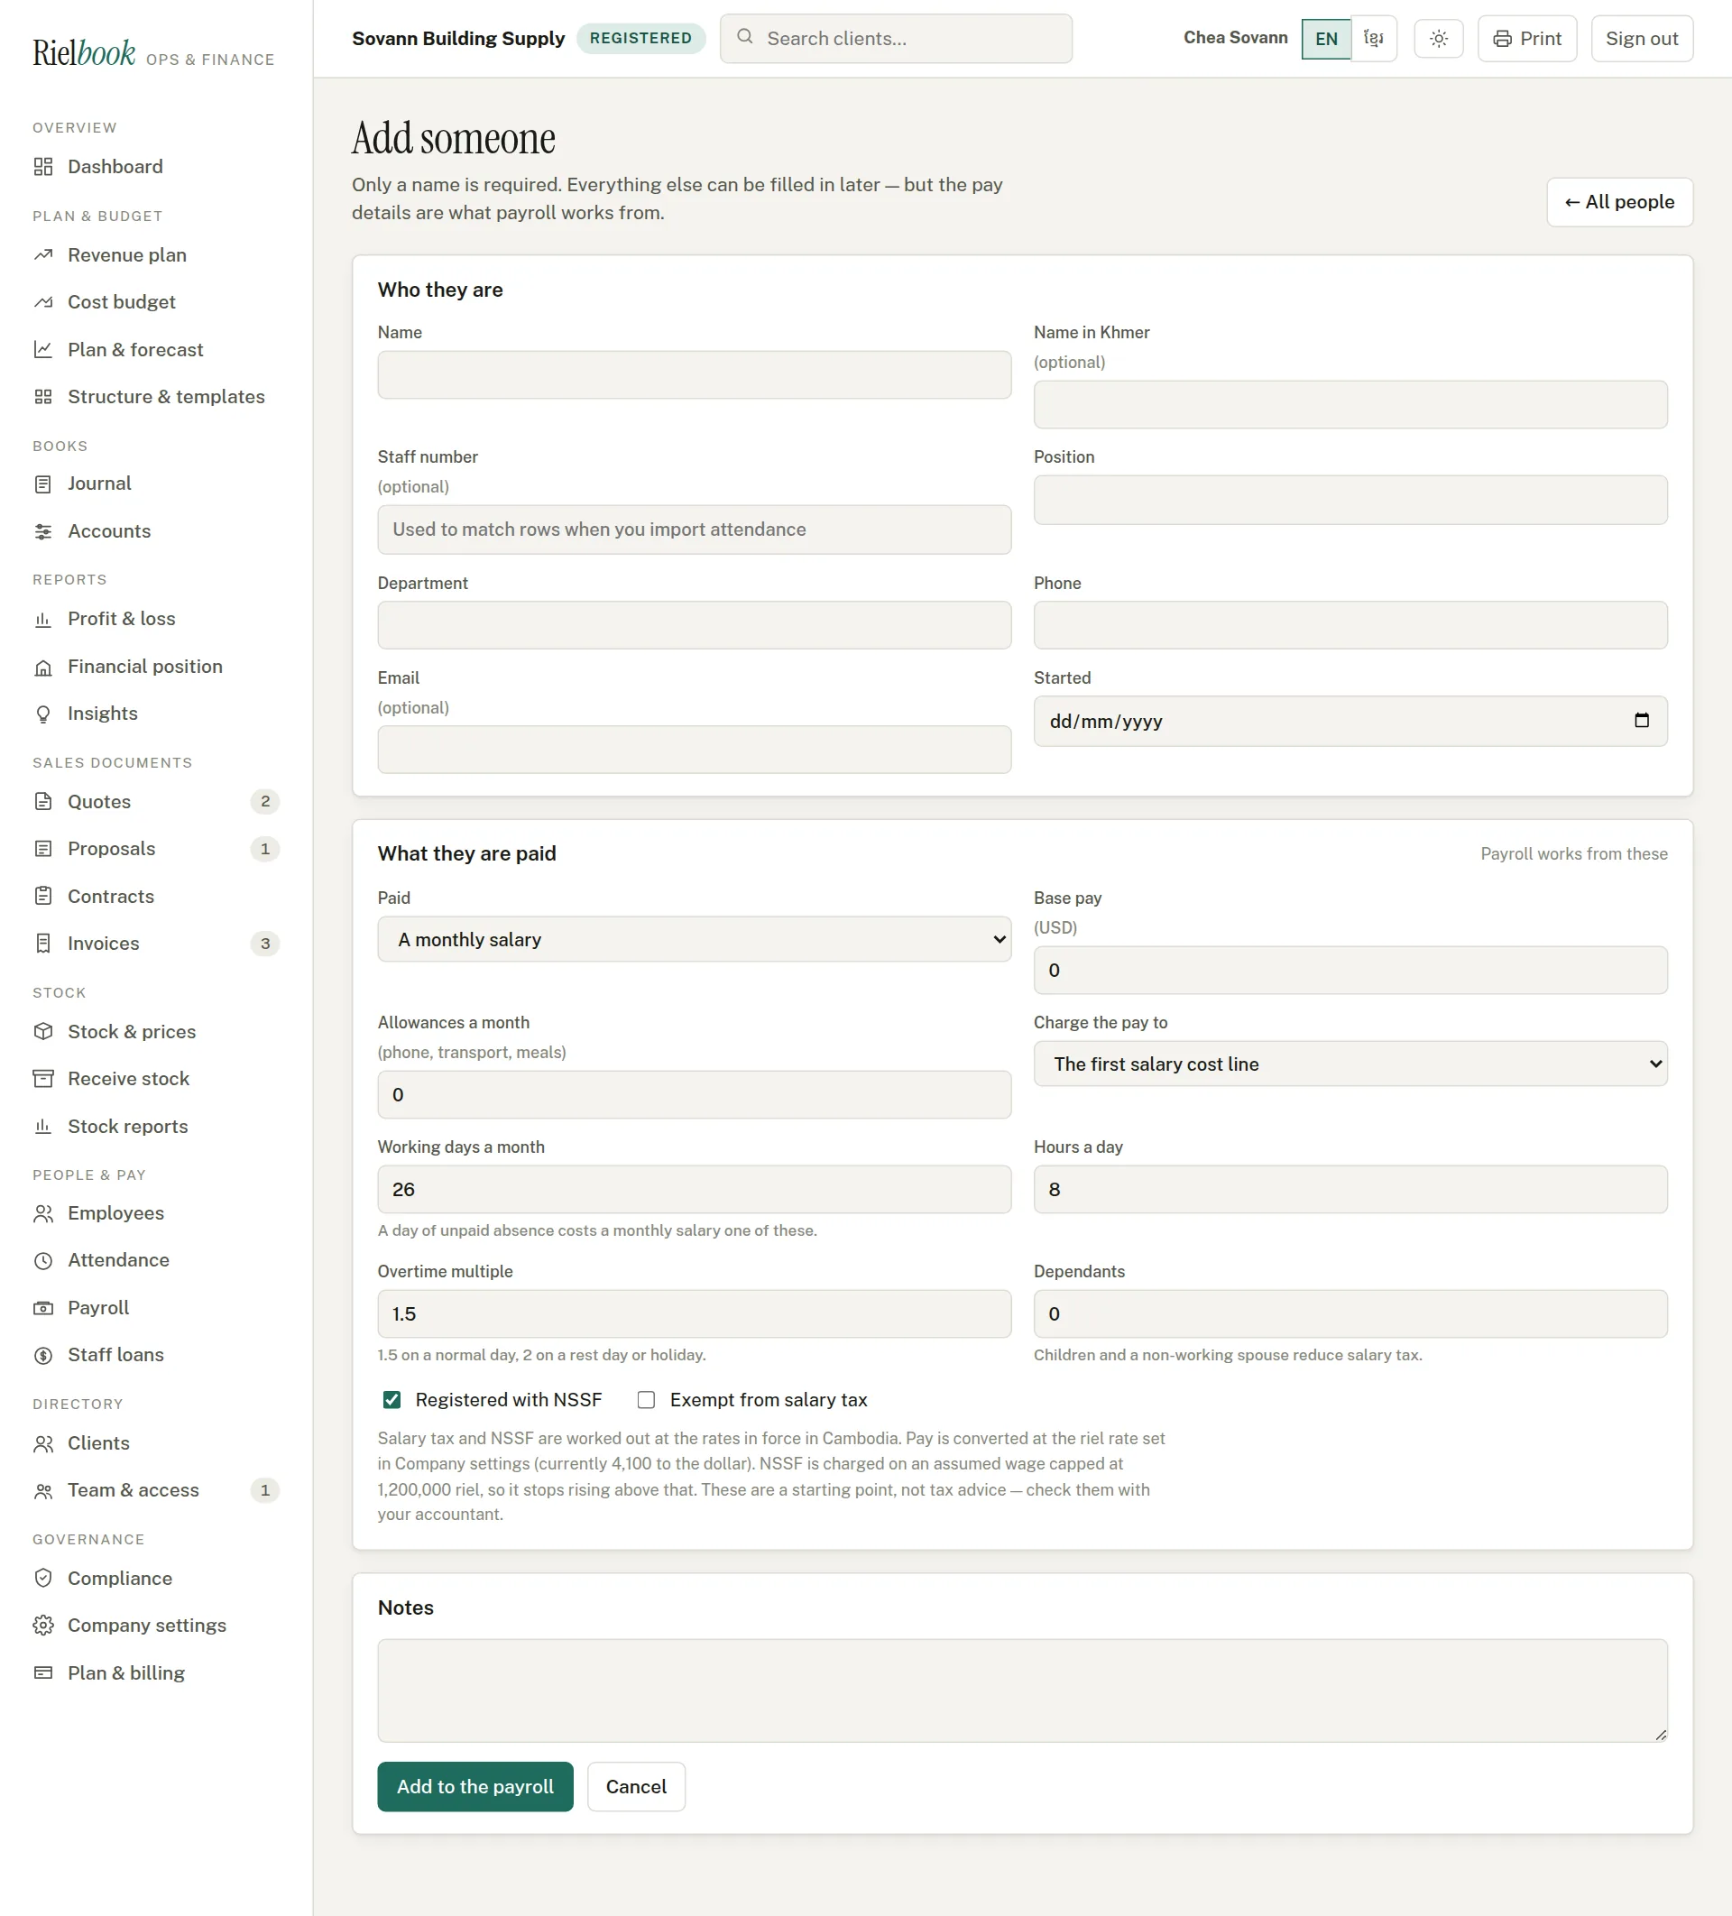Click the Profit & loss chart icon

pyautogui.click(x=42, y=620)
